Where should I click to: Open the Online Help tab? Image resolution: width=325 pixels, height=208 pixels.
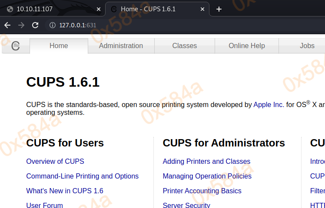tap(247, 45)
